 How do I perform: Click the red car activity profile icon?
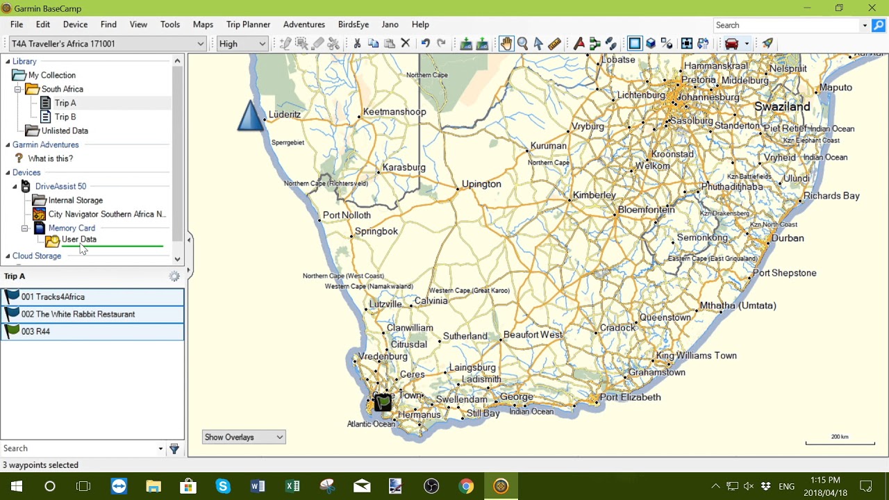pyautogui.click(x=731, y=44)
